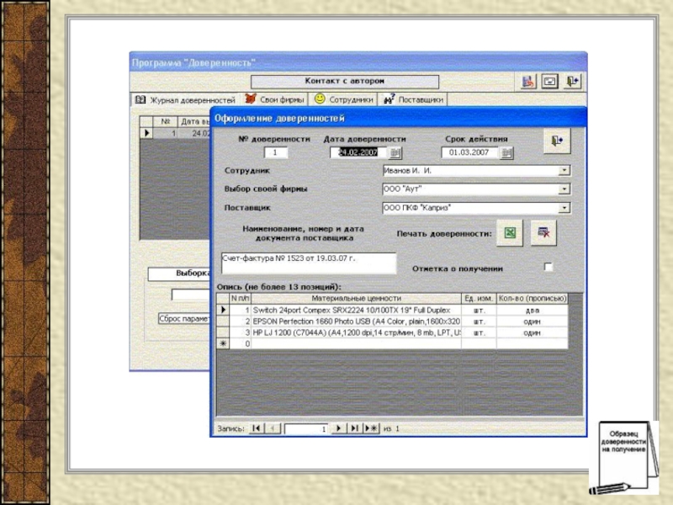Click EPSON Perfection 1660 Photo cell
The image size is (673, 505).
click(356, 322)
